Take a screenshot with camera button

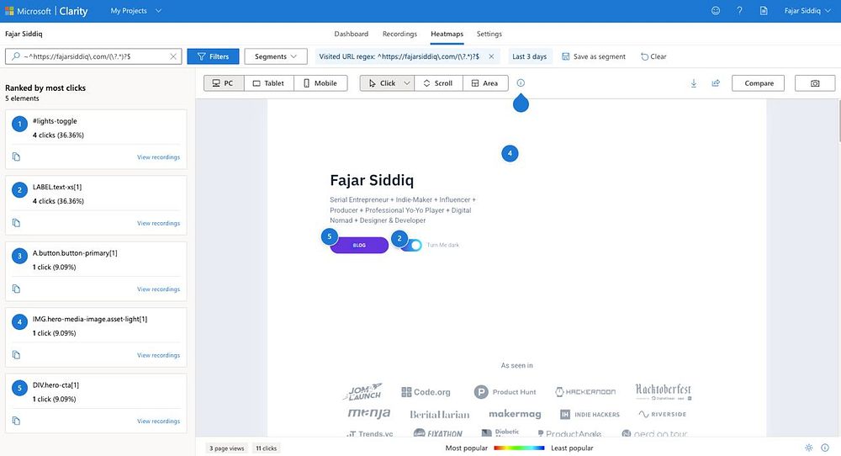(815, 83)
